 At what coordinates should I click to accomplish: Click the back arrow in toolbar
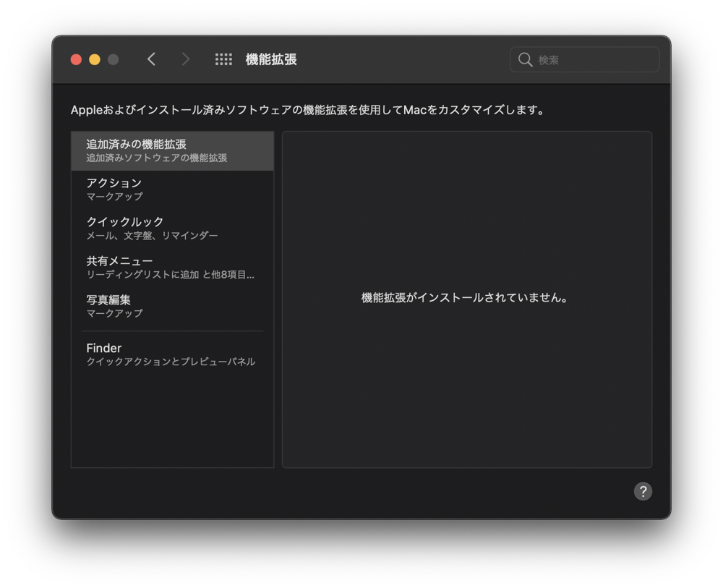point(151,59)
